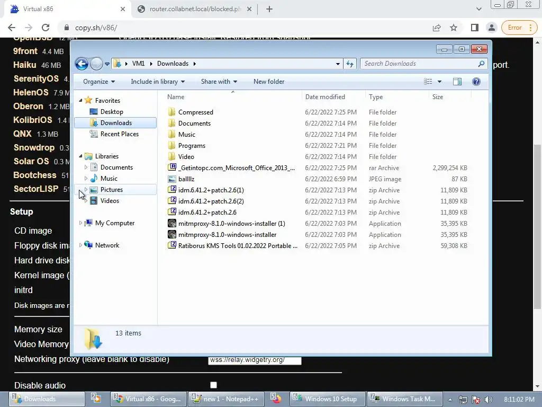Show hidden system tray icons arrow
542x407 pixels.
450,400
